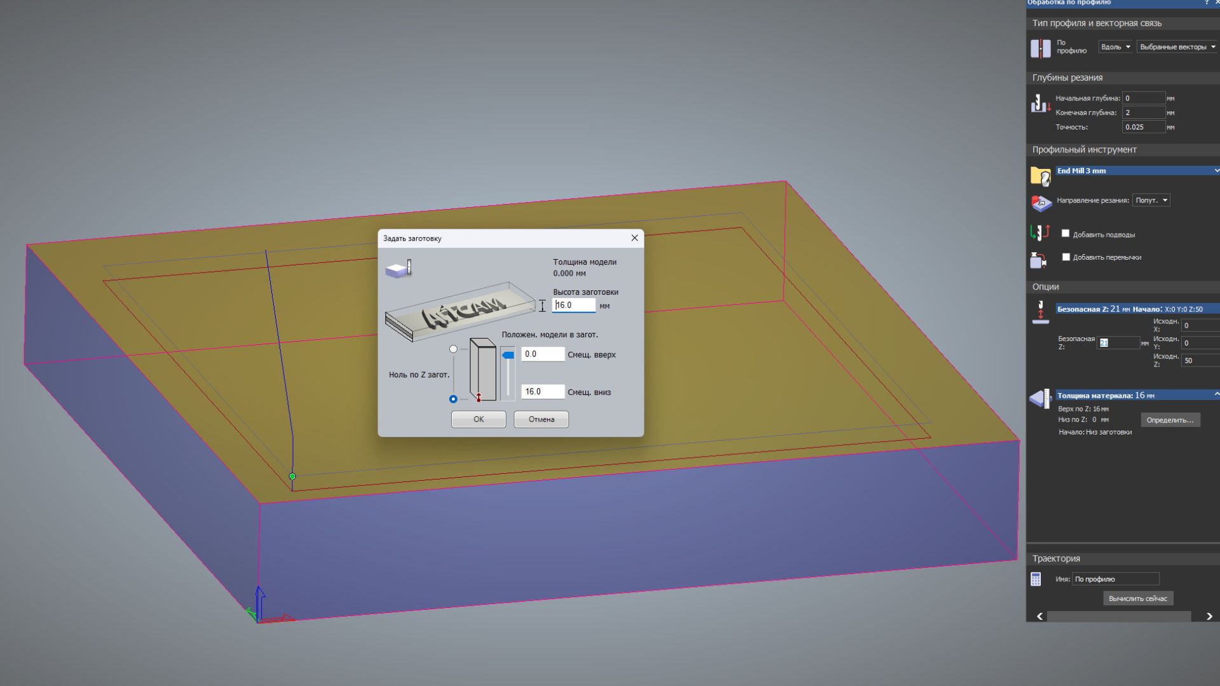
Task: Open the Вдоль dropdown
Action: pos(1115,47)
